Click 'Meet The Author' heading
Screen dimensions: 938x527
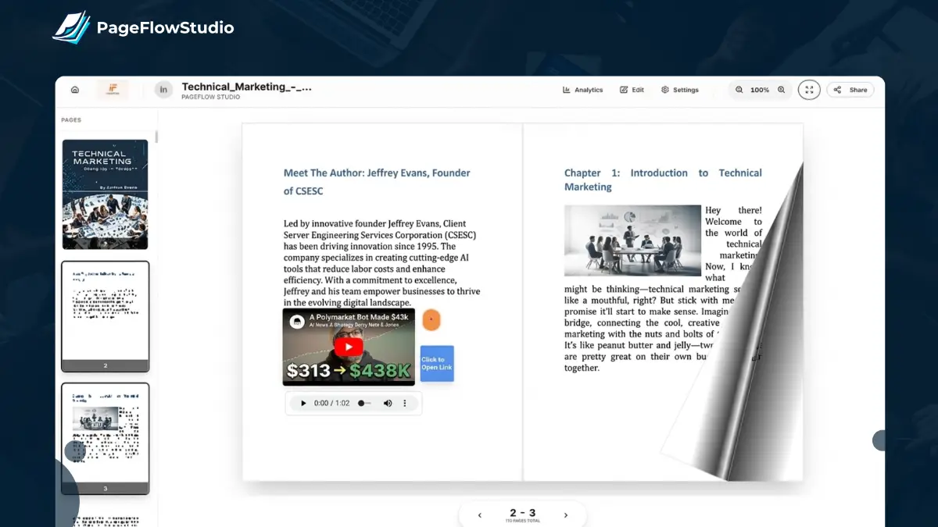[x=377, y=182]
